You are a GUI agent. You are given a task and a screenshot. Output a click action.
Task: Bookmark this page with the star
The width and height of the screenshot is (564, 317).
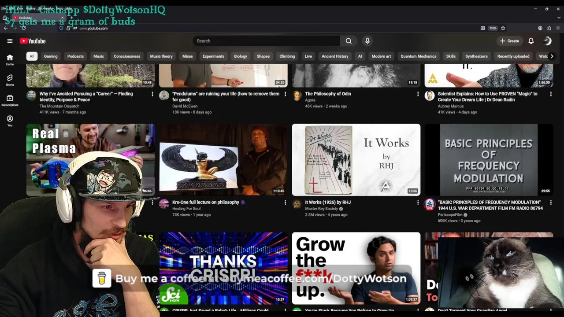pos(503,28)
